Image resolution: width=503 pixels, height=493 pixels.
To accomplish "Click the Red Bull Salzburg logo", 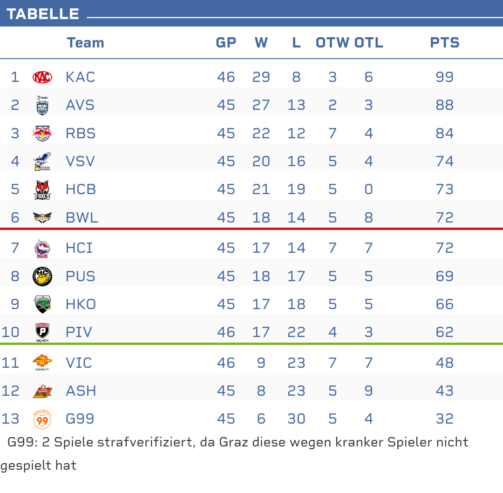I will click(42, 134).
